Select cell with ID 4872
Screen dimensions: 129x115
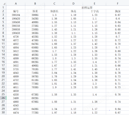click(16, 40)
